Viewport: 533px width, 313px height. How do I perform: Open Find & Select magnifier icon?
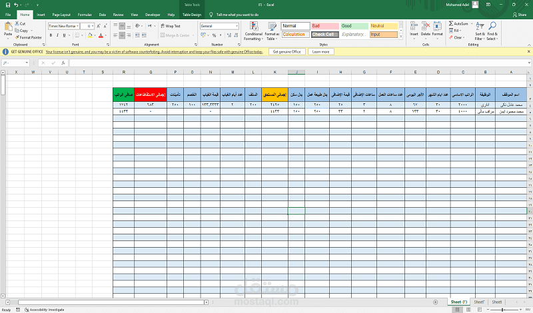pyautogui.click(x=492, y=26)
